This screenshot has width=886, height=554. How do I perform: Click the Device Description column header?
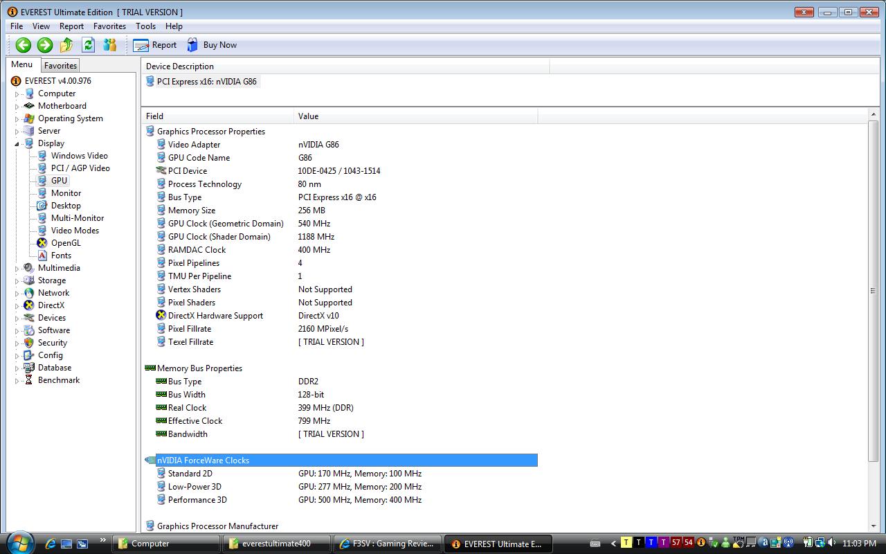(x=345, y=66)
